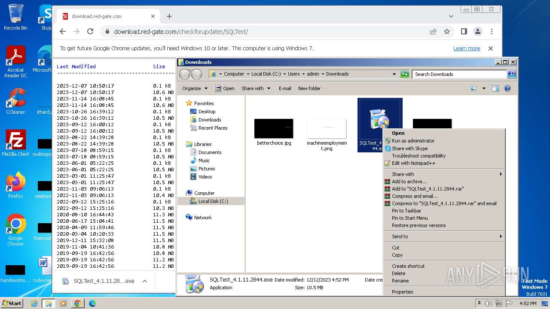This screenshot has width=550, height=309.
Task: Select machineemployment.png thumbnail
Action: 327,129
